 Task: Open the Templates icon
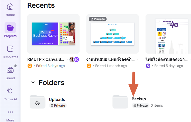pos(10,49)
